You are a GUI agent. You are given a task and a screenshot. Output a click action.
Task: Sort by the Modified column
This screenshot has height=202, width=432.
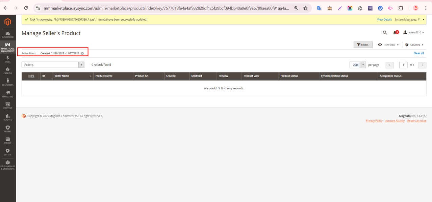(x=203, y=76)
